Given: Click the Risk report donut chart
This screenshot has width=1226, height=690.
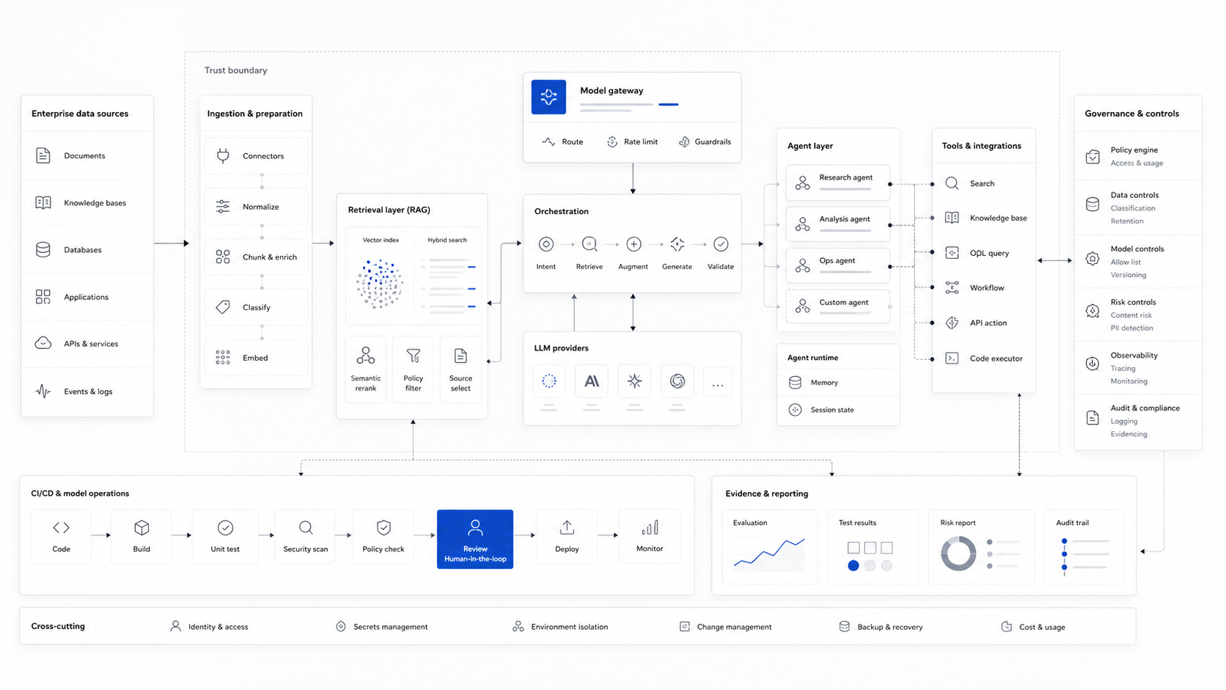Looking at the screenshot, I should tap(958, 554).
